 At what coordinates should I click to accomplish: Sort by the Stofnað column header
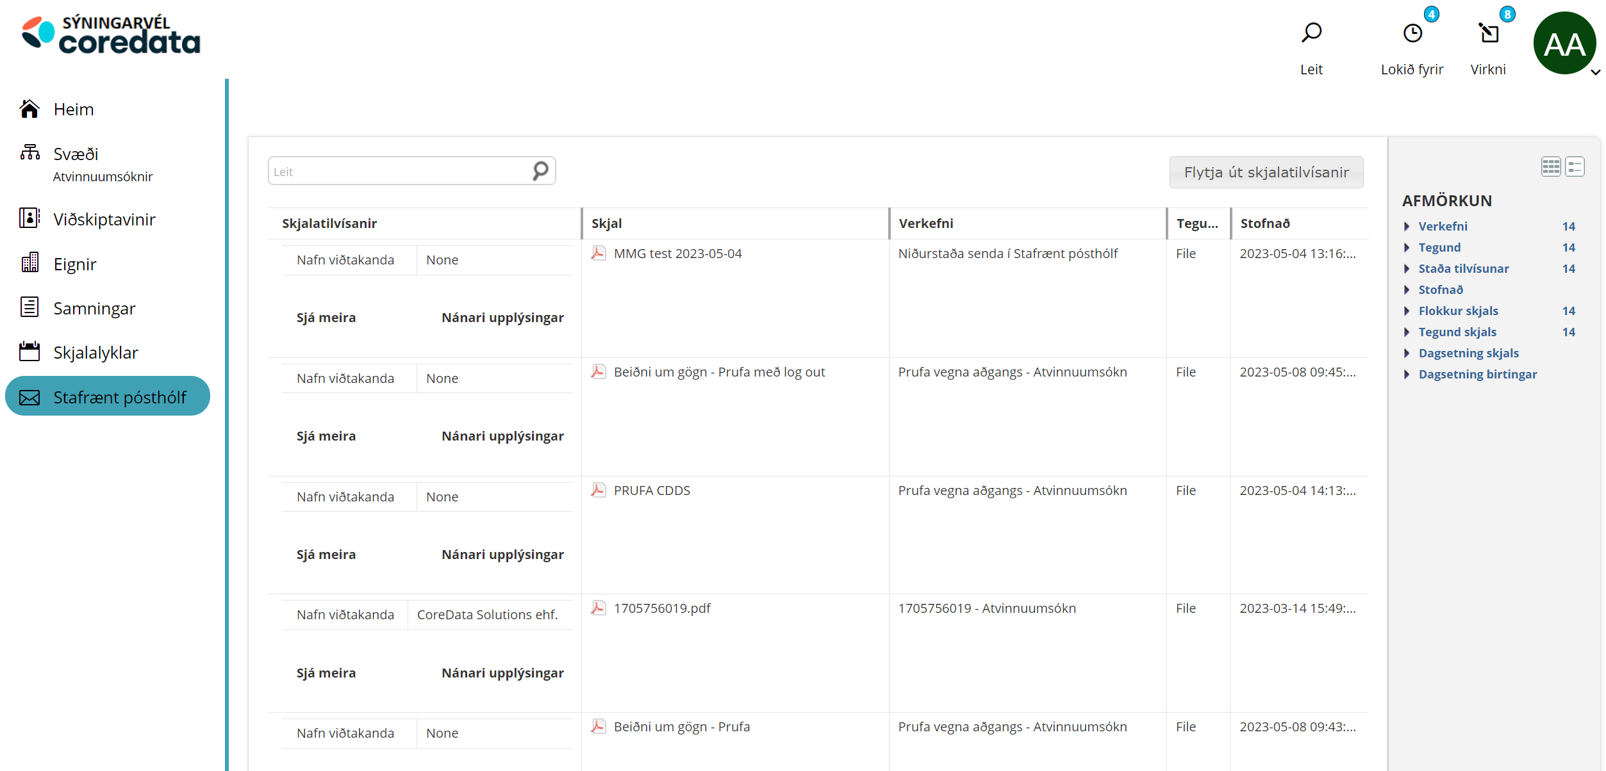(1264, 223)
